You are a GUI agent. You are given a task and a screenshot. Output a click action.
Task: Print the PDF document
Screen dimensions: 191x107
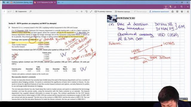pos(172,12)
